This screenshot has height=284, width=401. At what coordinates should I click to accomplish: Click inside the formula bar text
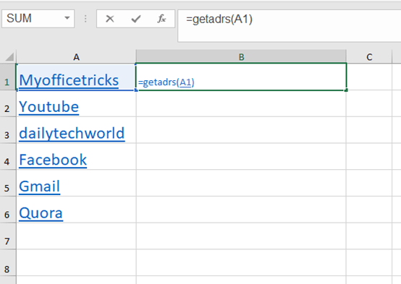(219, 20)
